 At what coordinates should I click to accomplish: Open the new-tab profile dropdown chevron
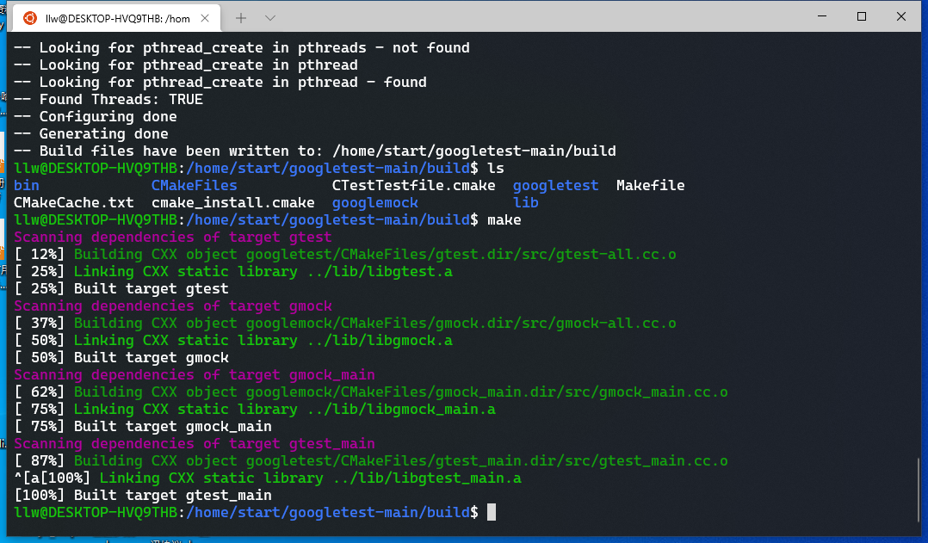[x=270, y=18]
